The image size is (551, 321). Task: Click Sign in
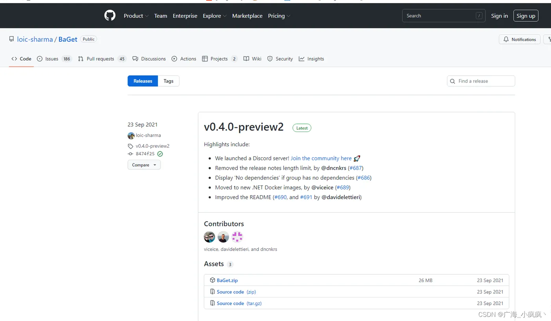[499, 16]
